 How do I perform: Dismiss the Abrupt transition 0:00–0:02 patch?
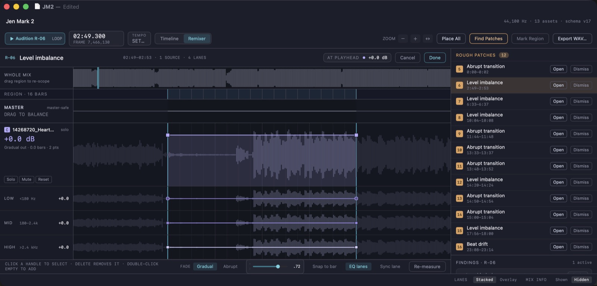[581, 69]
